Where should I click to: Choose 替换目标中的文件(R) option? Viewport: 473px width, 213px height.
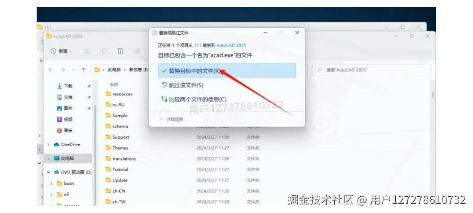coord(227,70)
